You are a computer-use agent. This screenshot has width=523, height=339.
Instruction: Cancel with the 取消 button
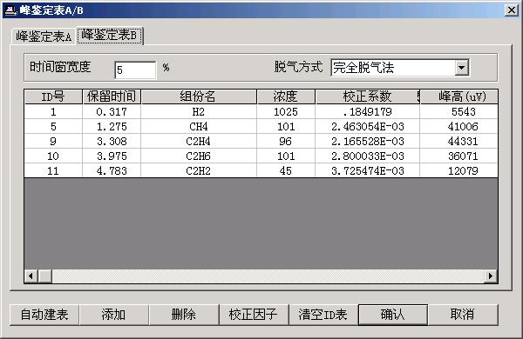[463, 315]
